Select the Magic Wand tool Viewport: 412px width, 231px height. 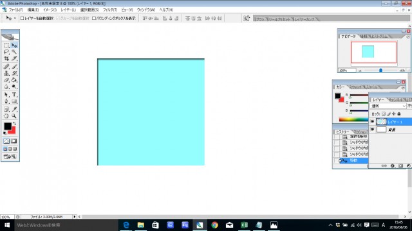[14, 52]
